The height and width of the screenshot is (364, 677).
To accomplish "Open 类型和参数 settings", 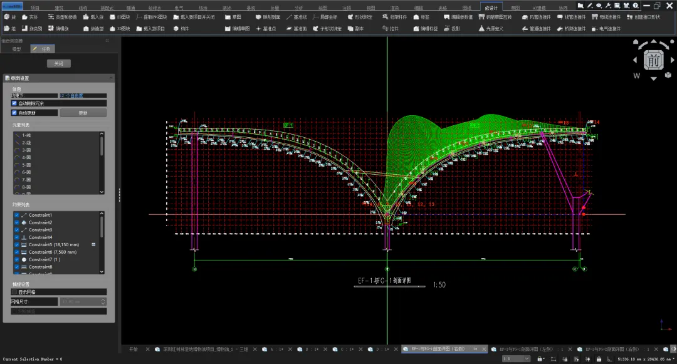I will (62, 17).
